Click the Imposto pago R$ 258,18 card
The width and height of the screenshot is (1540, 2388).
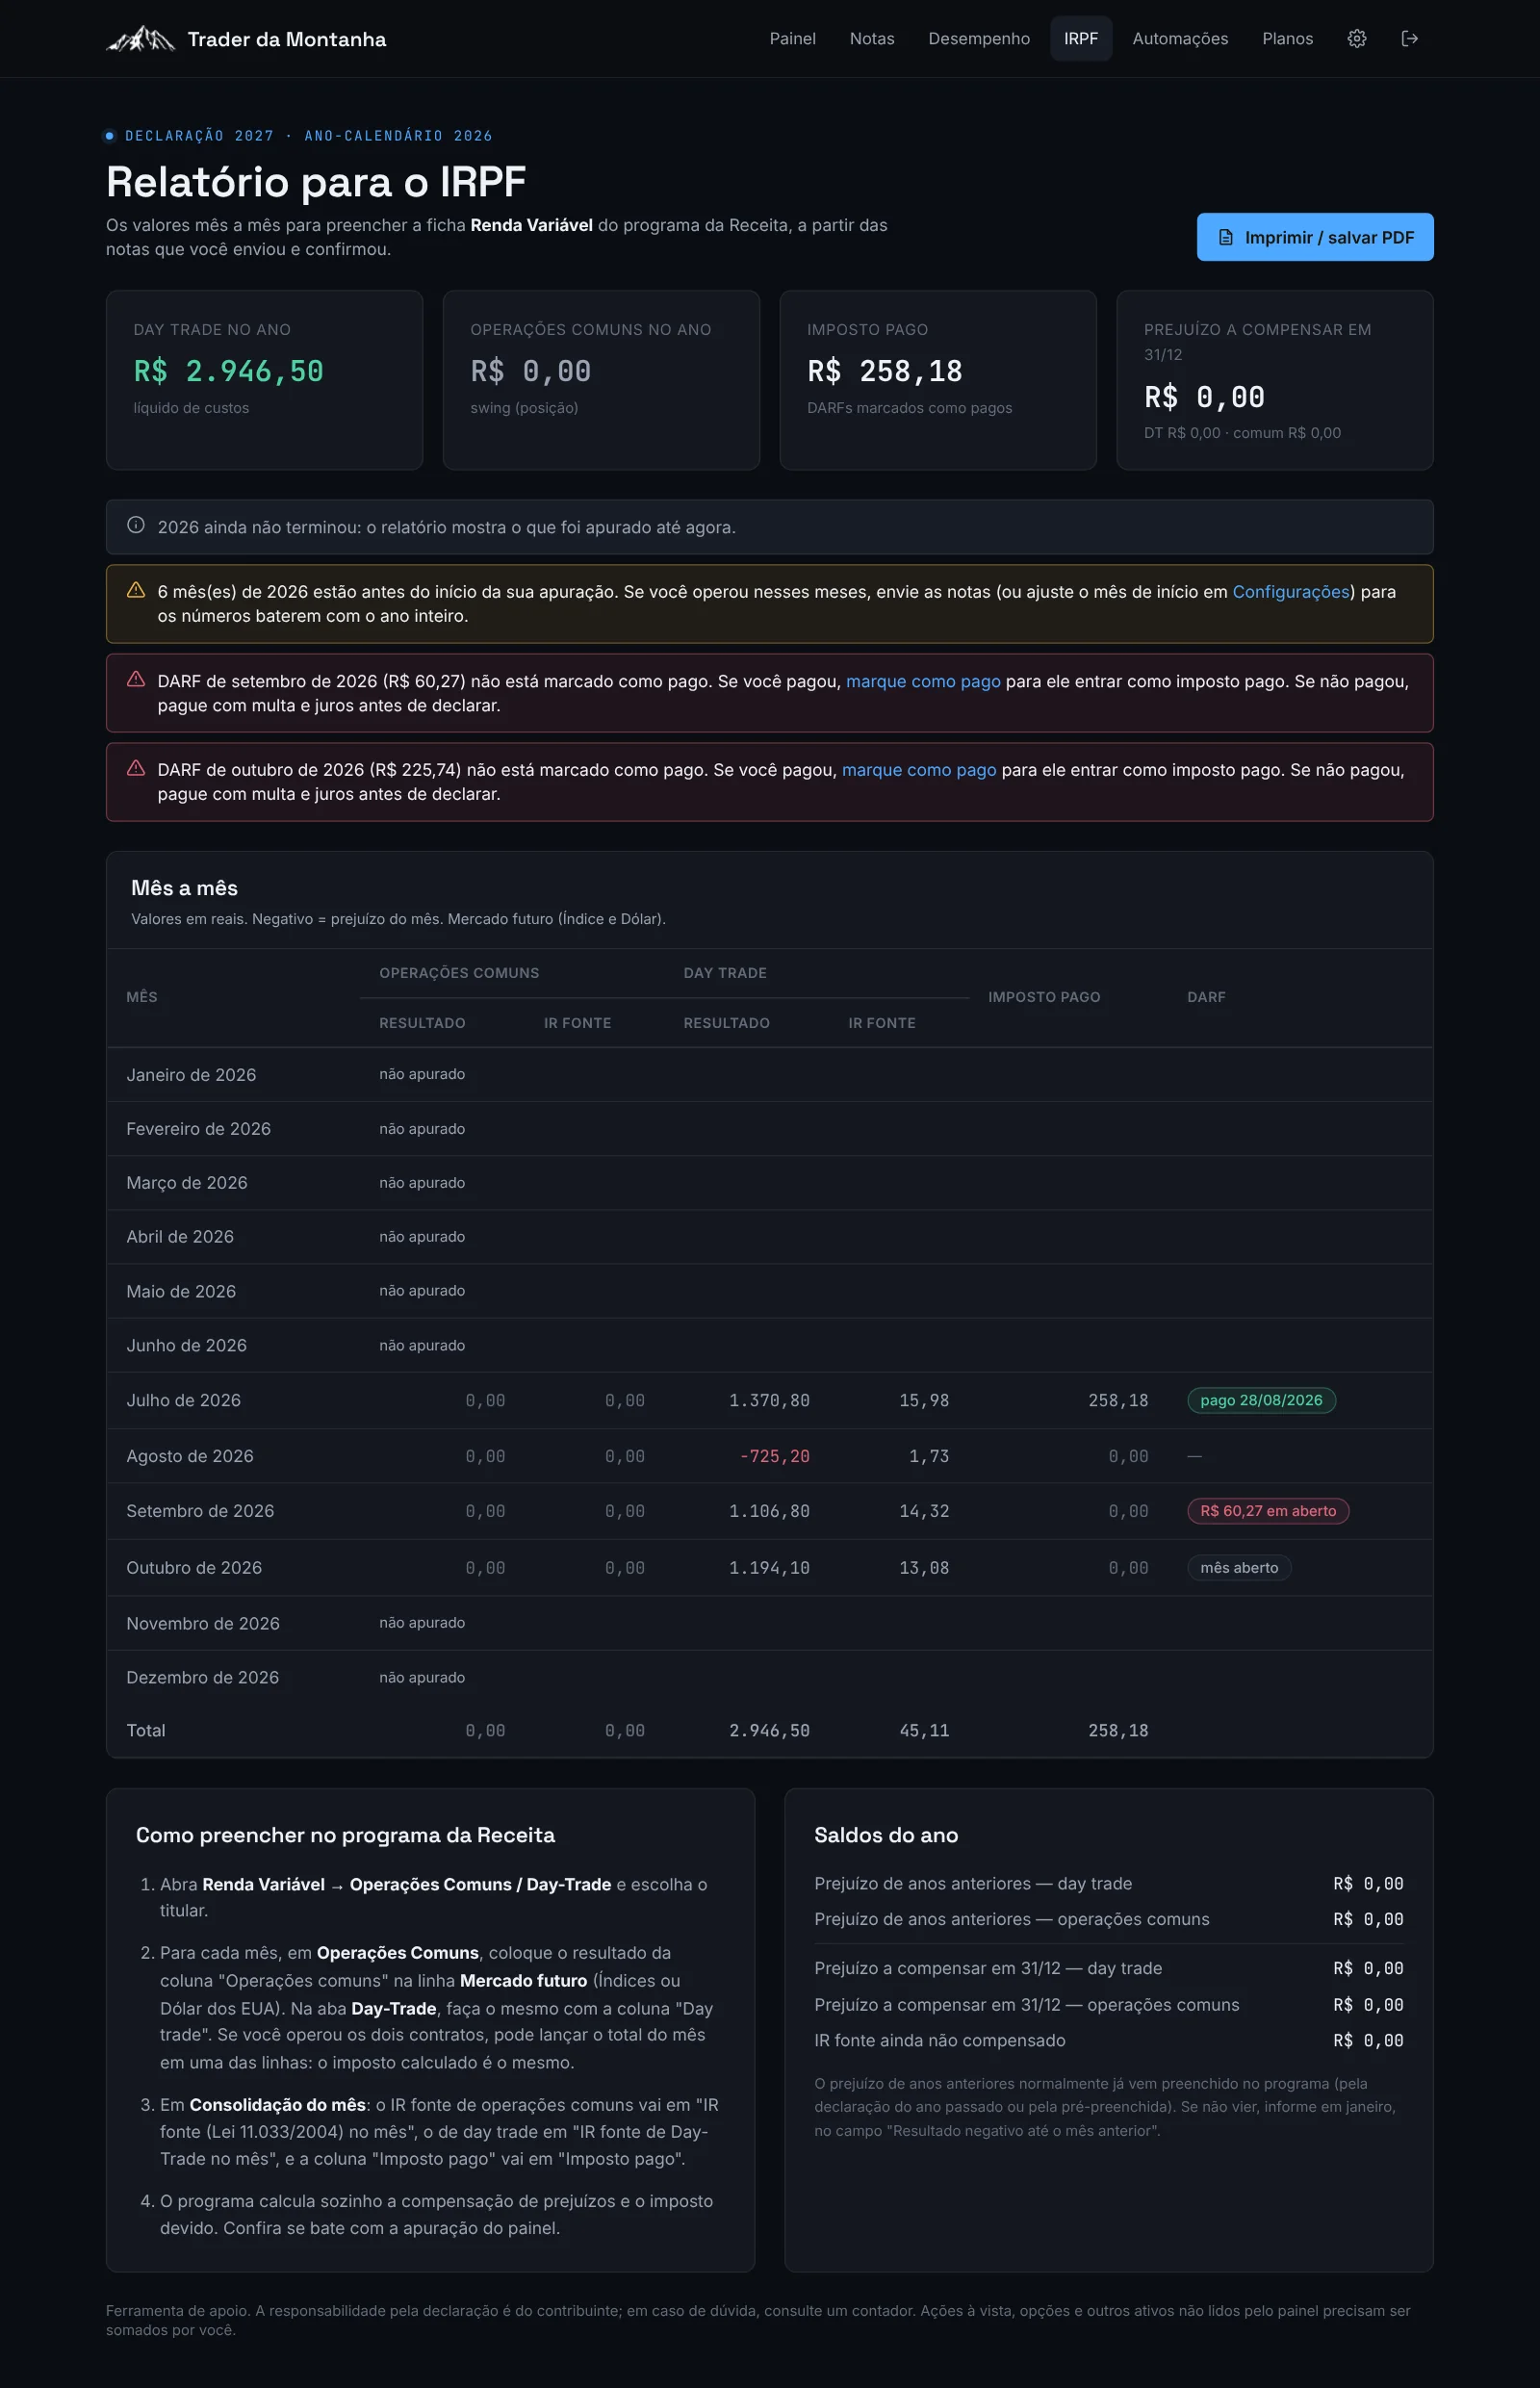point(938,380)
